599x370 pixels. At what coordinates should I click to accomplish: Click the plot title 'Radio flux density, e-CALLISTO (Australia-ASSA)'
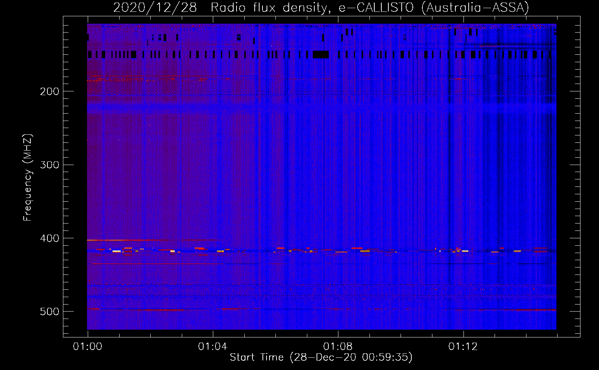pyautogui.click(x=369, y=7)
